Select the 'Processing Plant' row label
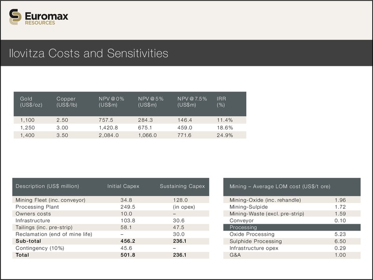 pyautogui.click(x=37, y=207)
